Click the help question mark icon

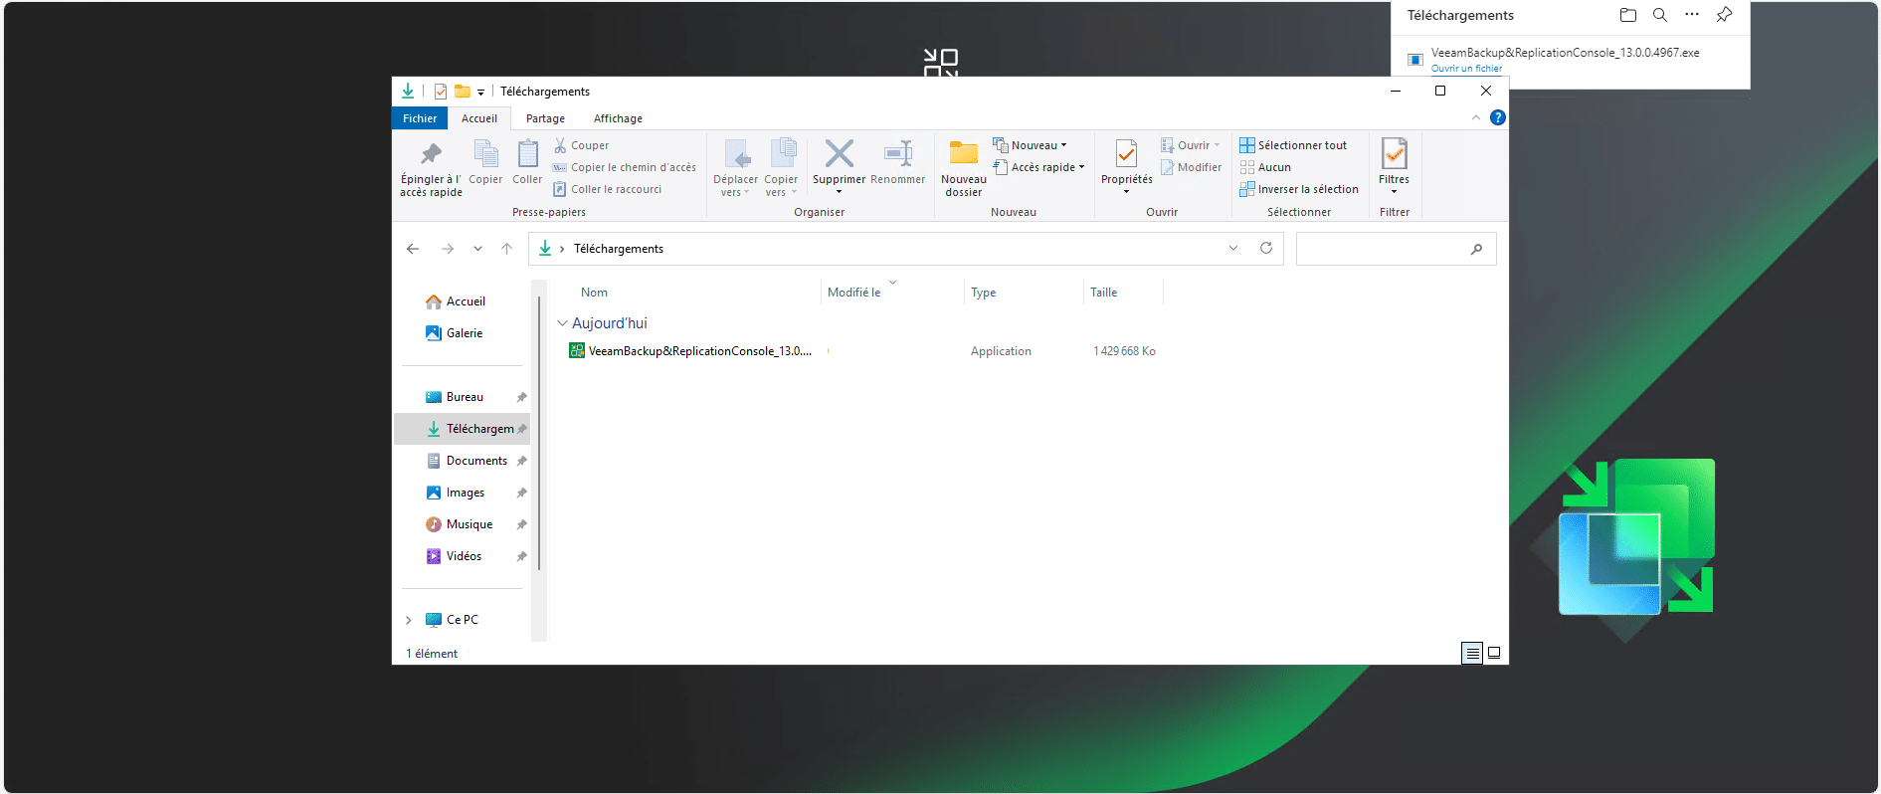point(1497,118)
